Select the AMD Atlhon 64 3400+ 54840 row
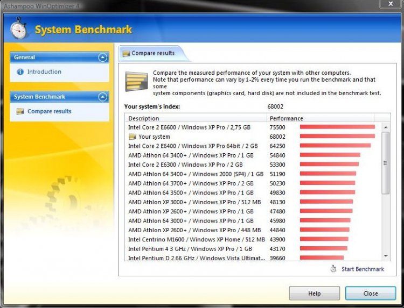This screenshot has height=308, width=404. point(253,155)
